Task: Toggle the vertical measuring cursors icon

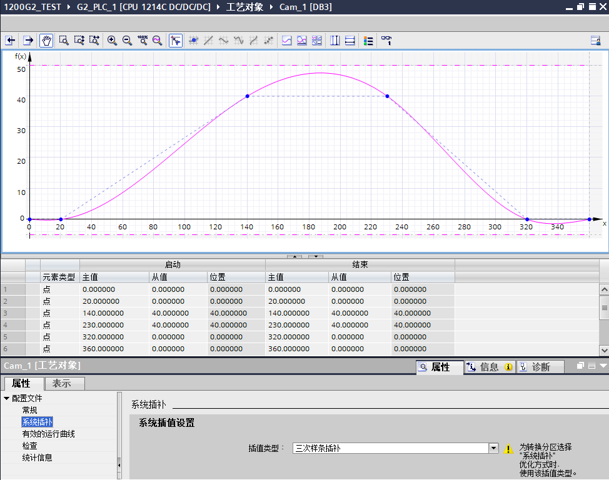Action: 335,41
